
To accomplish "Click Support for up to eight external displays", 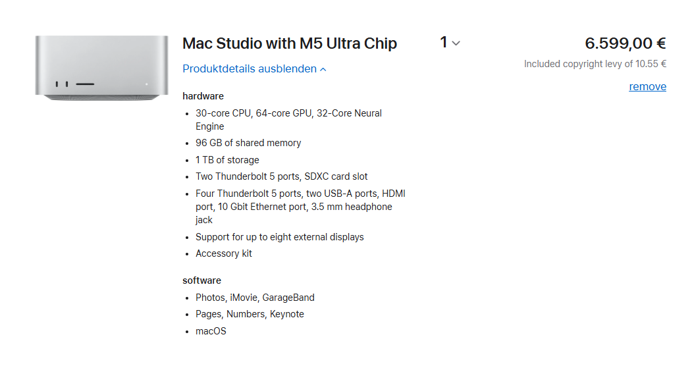I will click(280, 237).
